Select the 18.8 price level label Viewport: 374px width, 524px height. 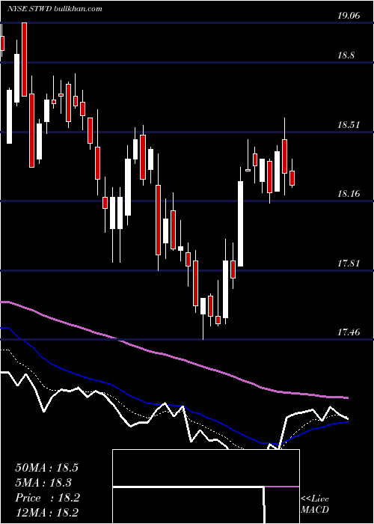pos(346,55)
